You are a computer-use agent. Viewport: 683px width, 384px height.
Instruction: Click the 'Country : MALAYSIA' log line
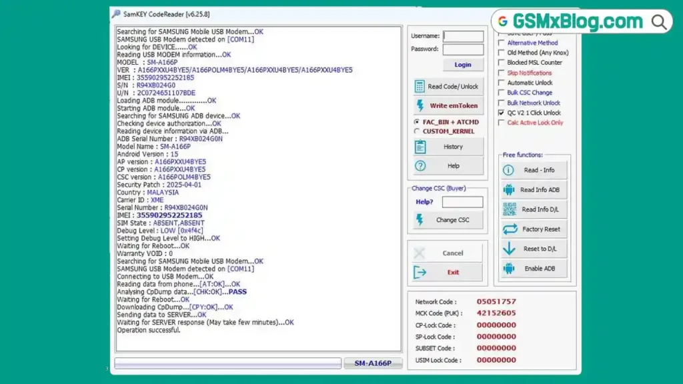(147, 193)
